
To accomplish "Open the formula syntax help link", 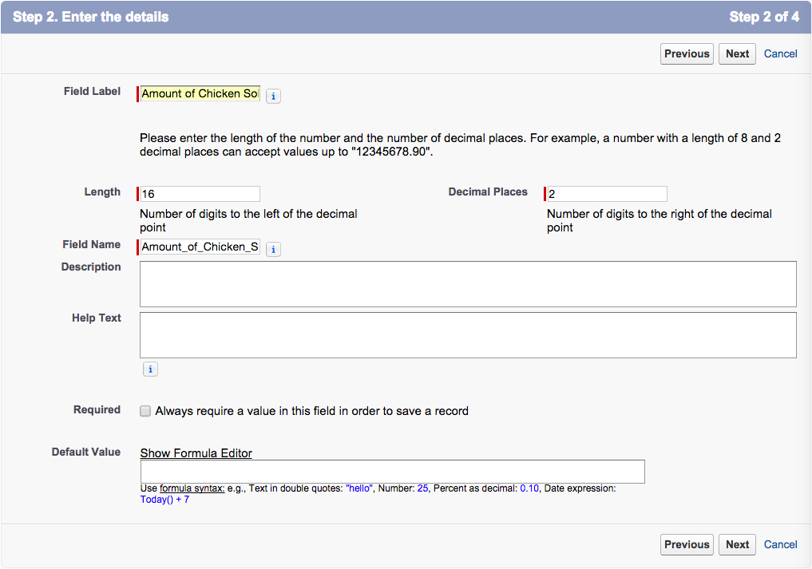I will tap(192, 488).
